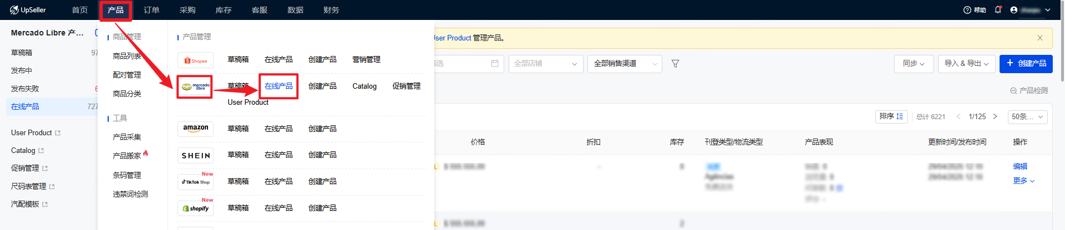
Task: Open the 订单 top menu
Action: pyautogui.click(x=151, y=10)
